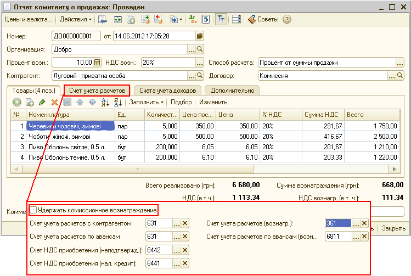Expand the Заполнить dropdown

(x=147, y=102)
